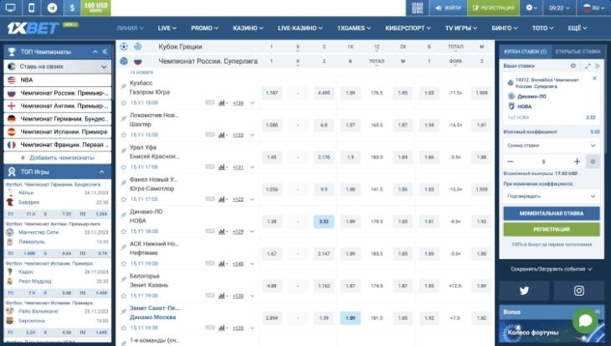Select Чемпионат Испании Примера
The image size is (611, 346).
pos(57,132)
